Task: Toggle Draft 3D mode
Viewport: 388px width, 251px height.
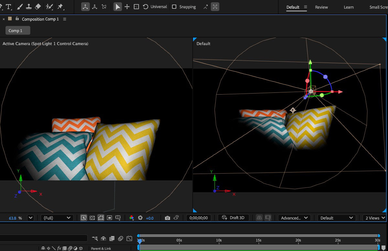Action: coord(233,218)
